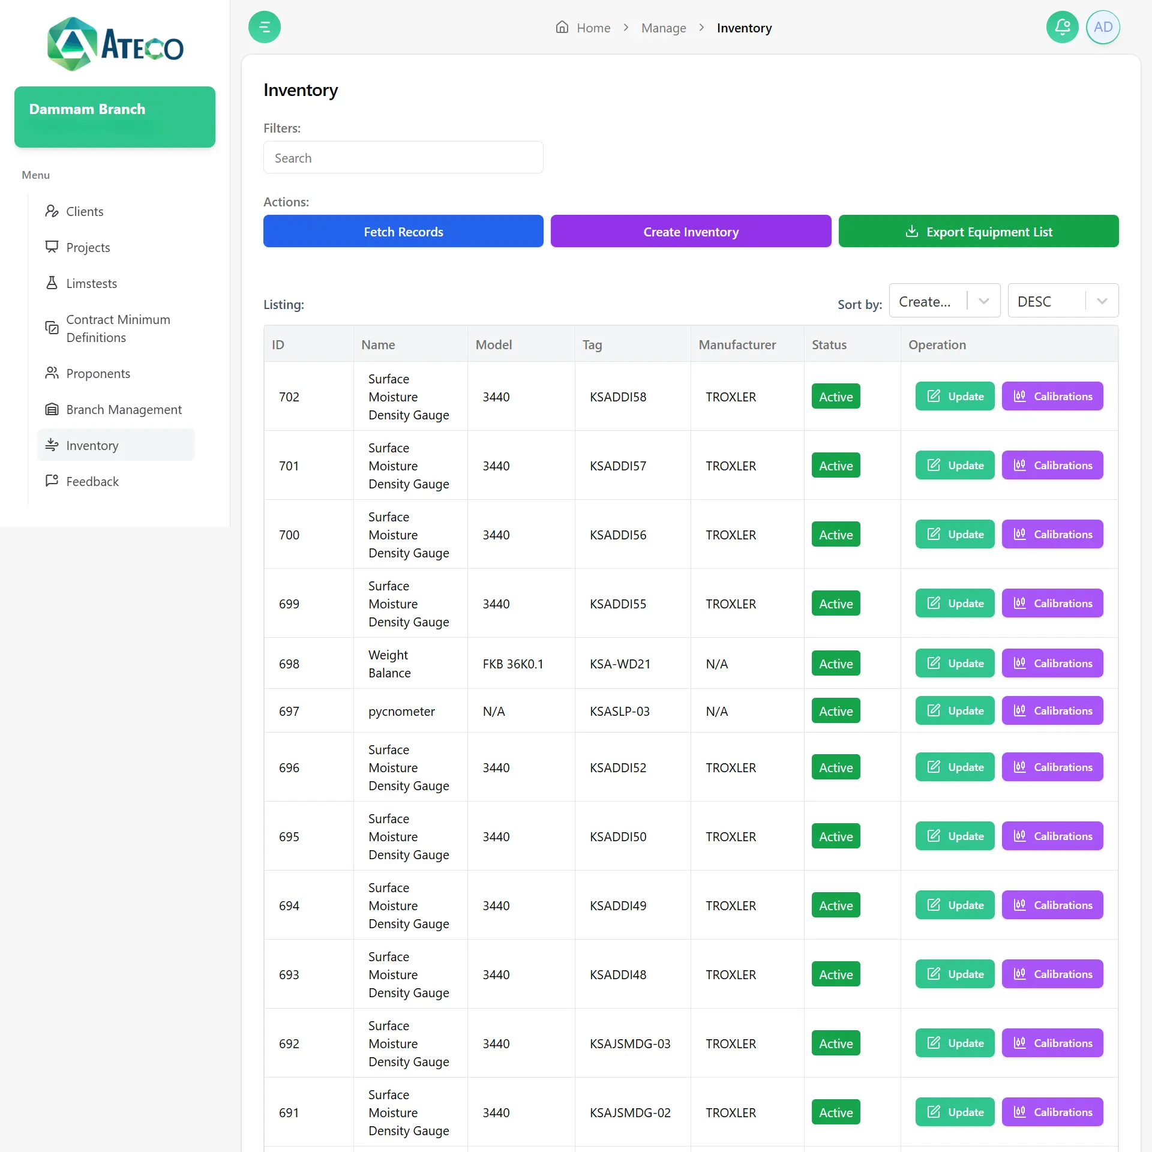The image size is (1152, 1152).
Task: Open Feedback menu item
Action: click(x=116, y=481)
